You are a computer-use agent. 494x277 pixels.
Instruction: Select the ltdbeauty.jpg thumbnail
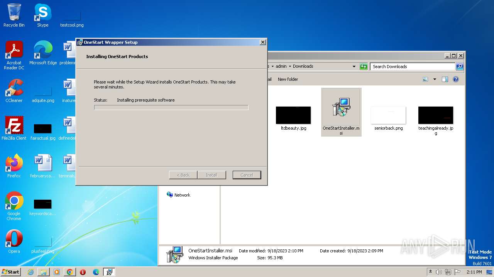293,118
